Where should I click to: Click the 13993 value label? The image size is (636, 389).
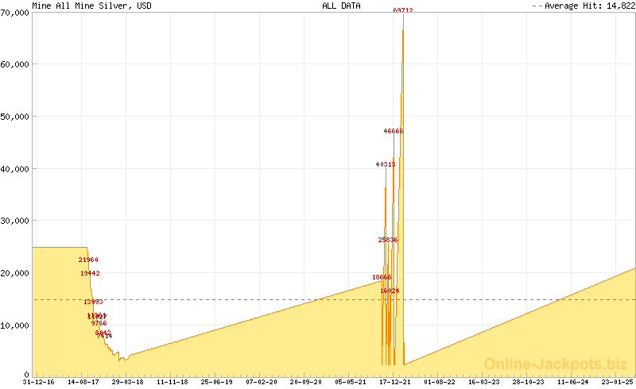point(93,302)
